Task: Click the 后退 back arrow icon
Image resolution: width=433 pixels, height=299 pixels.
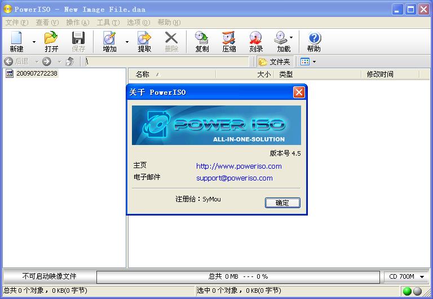Action: coord(8,61)
